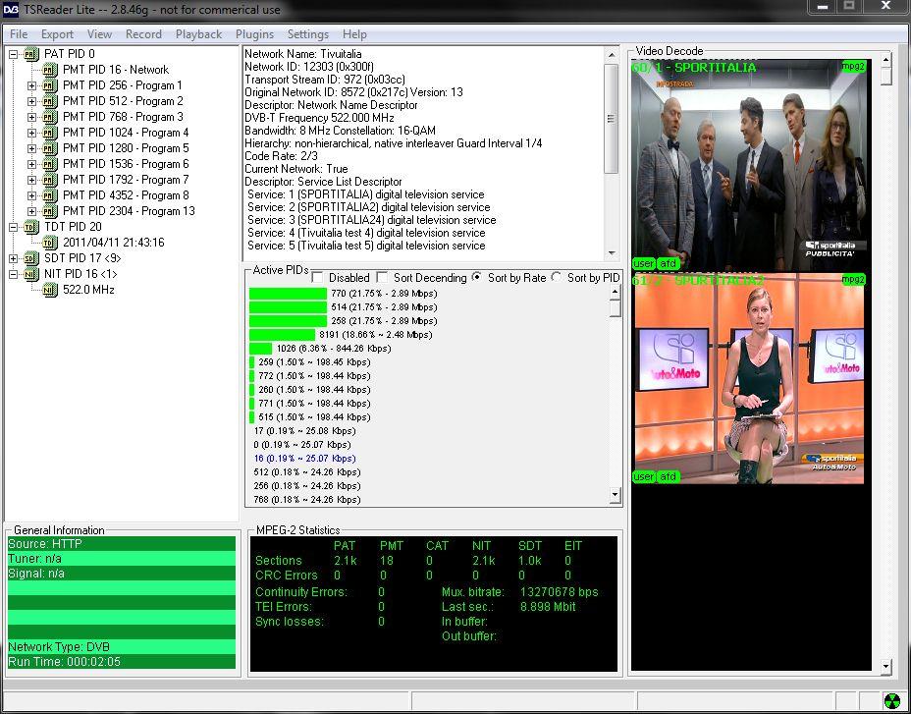Enable the Disabled checkbox in Active PIDs
Screen dimensions: 911x714
[x=318, y=278]
